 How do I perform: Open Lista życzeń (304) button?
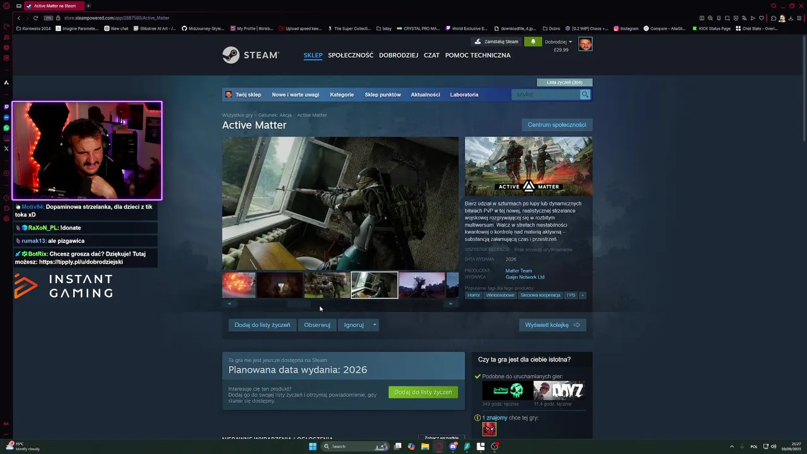pyautogui.click(x=564, y=82)
